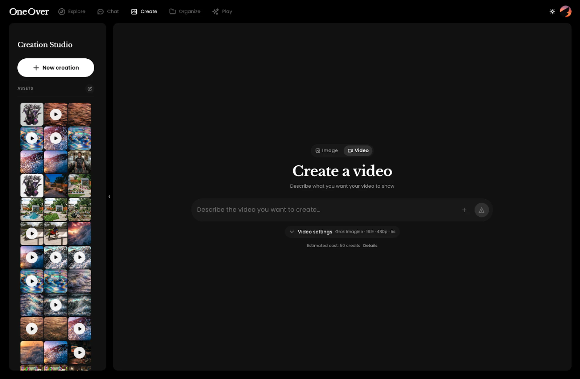Select the Video mode tab
This screenshot has height=379, width=580.
[x=358, y=151]
